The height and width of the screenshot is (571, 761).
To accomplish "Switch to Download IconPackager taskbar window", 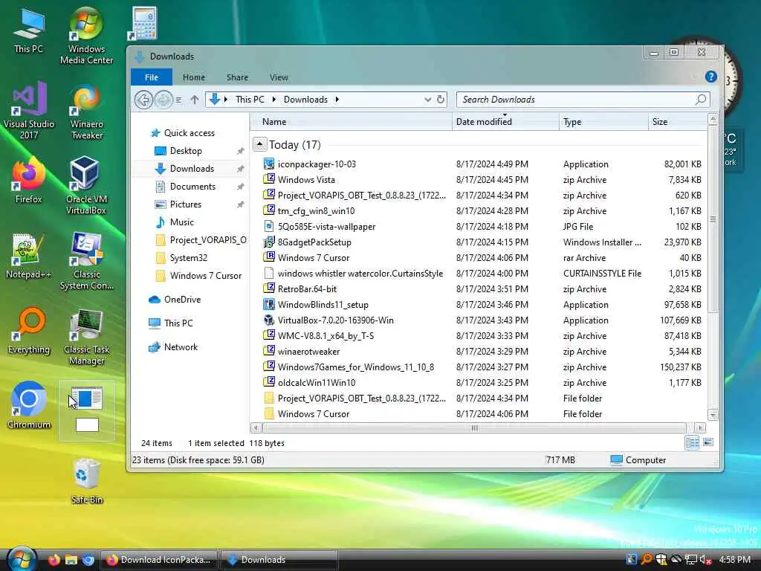I will [x=159, y=560].
